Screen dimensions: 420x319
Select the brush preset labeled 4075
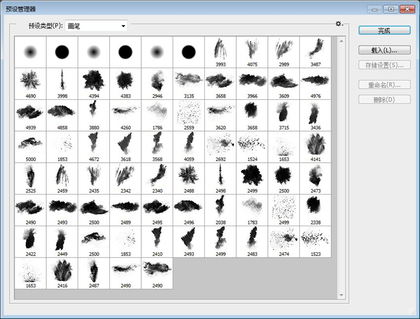252,51
